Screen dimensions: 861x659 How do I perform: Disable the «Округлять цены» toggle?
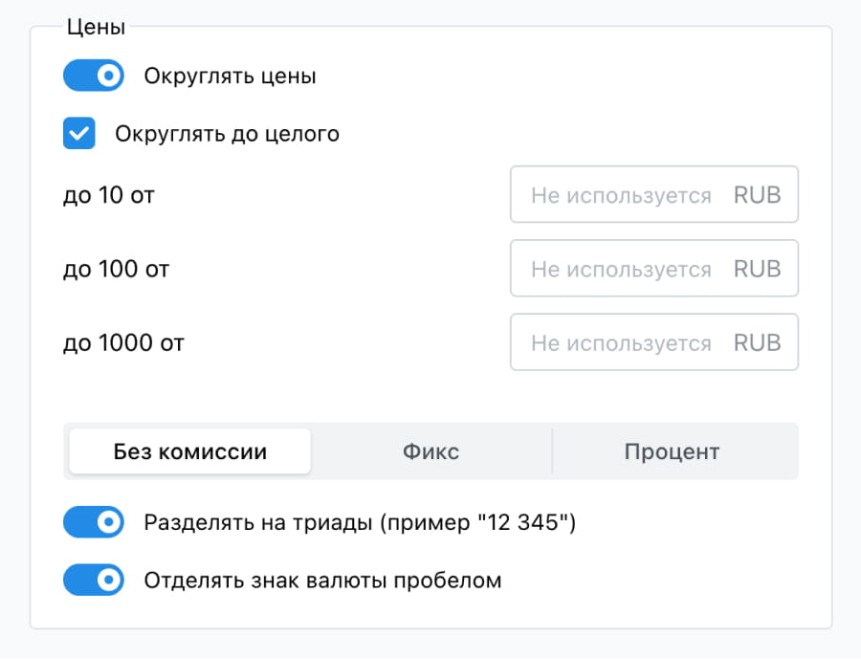[93, 75]
